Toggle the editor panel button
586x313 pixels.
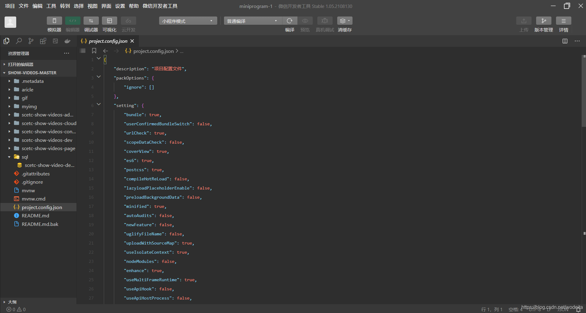[73, 21]
